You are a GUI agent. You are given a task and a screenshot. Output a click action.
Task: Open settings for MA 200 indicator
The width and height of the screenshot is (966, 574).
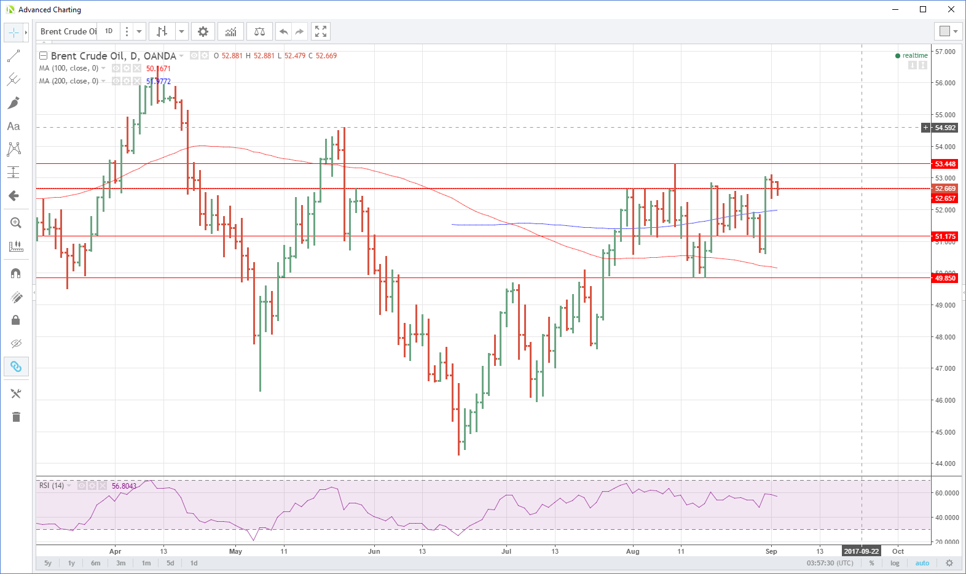[127, 81]
